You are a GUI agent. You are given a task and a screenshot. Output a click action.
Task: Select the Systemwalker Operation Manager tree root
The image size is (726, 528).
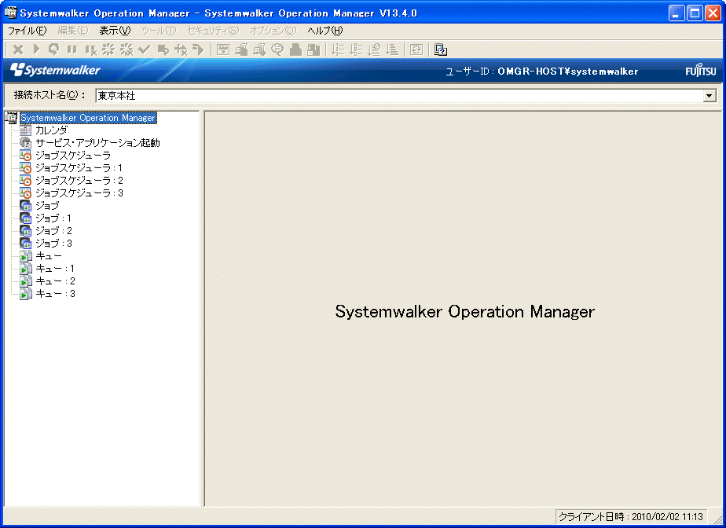coord(88,118)
